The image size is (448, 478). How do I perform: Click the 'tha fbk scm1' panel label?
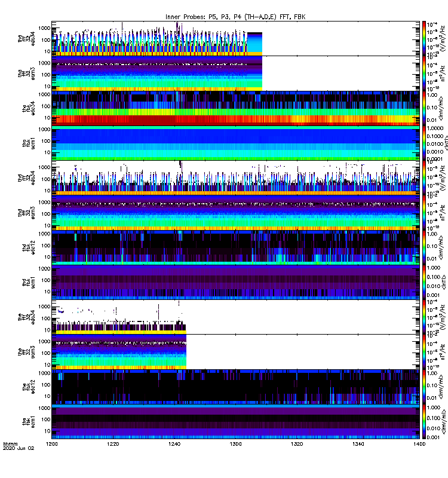point(29,143)
